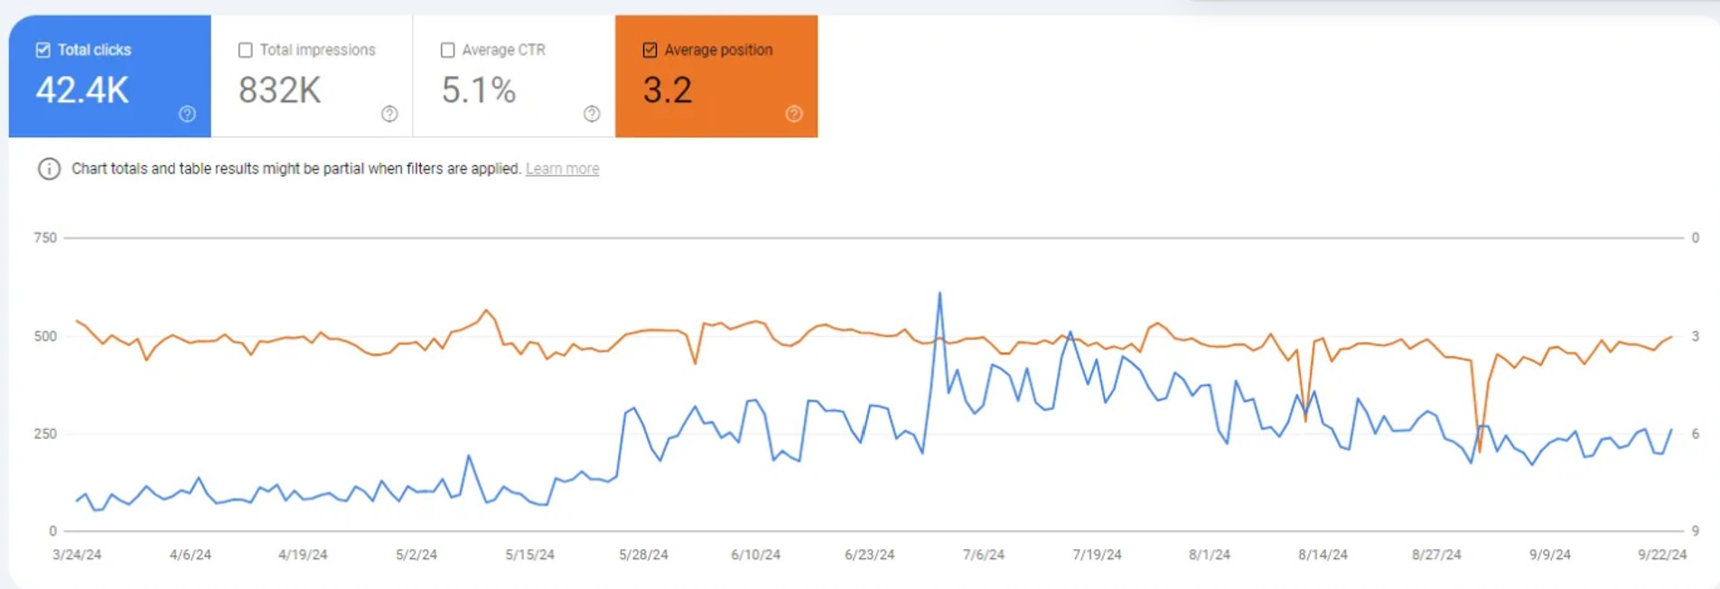Click the 3.2 average position value
The height and width of the screenshot is (589, 1720).
click(668, 90)
